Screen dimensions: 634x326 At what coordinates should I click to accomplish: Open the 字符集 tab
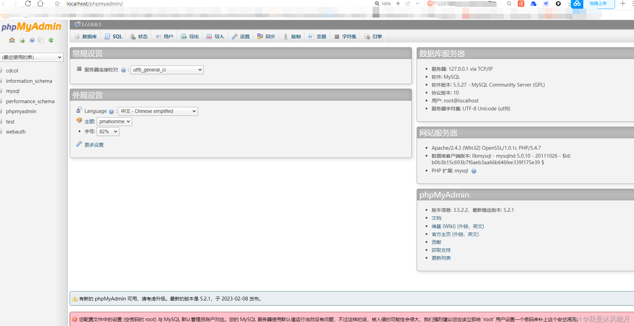coord(345,37)
